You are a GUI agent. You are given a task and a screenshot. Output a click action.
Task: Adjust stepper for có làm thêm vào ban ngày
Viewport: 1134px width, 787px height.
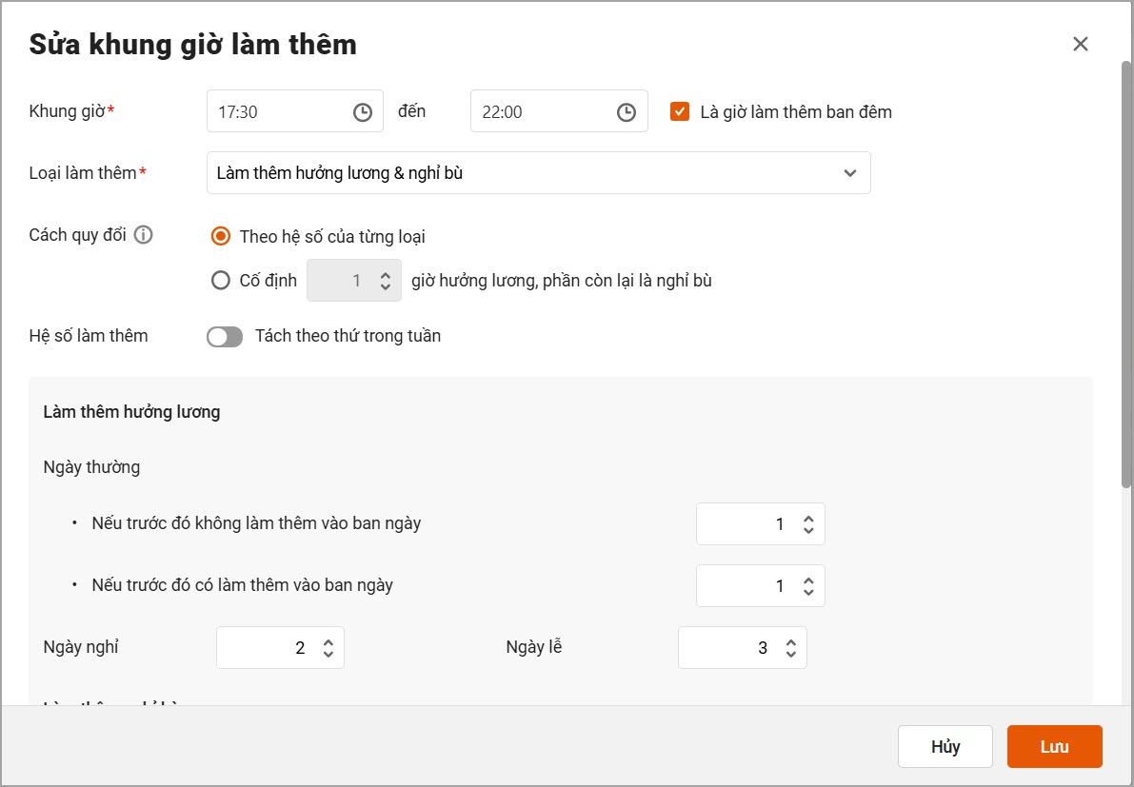tap(808, 586)
